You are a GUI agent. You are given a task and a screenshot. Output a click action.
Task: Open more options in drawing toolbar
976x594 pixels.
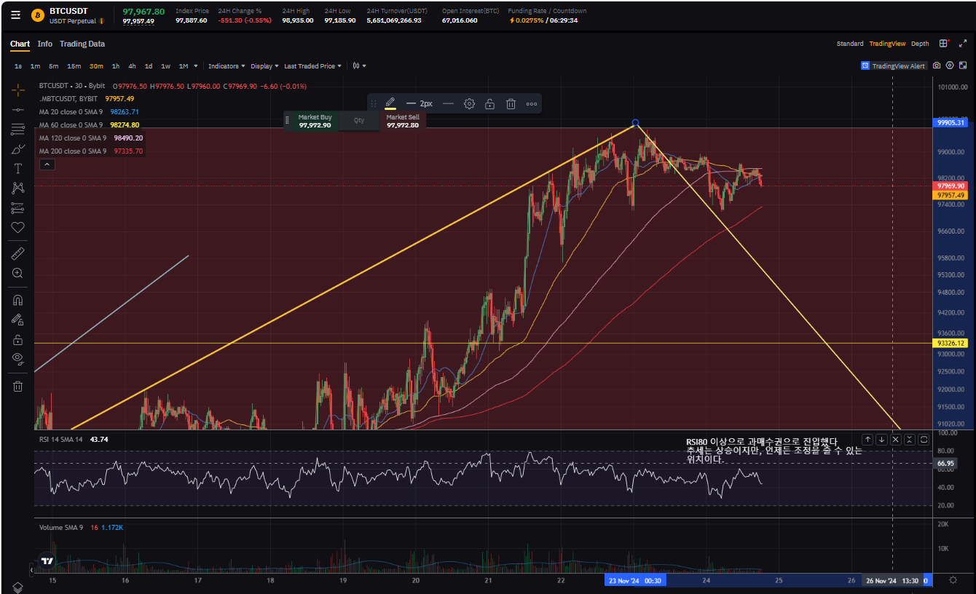(532, 103)
